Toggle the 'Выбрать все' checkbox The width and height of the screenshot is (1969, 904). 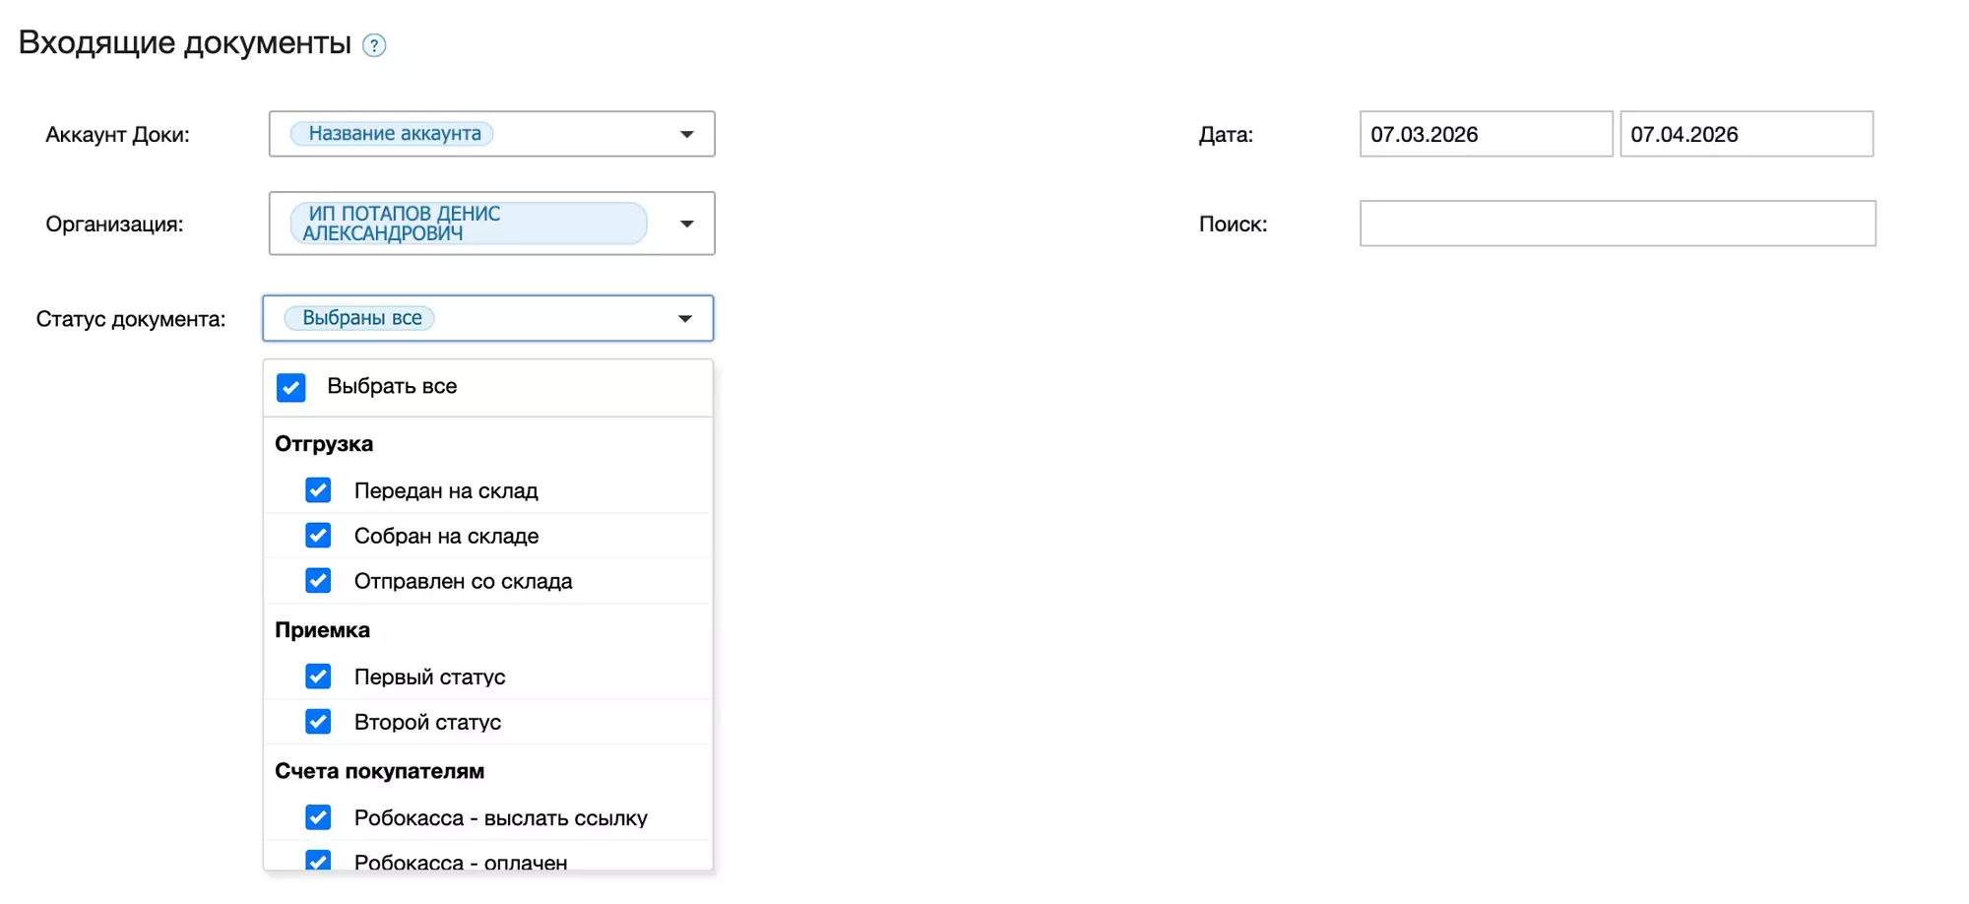[x=291, y=387]
